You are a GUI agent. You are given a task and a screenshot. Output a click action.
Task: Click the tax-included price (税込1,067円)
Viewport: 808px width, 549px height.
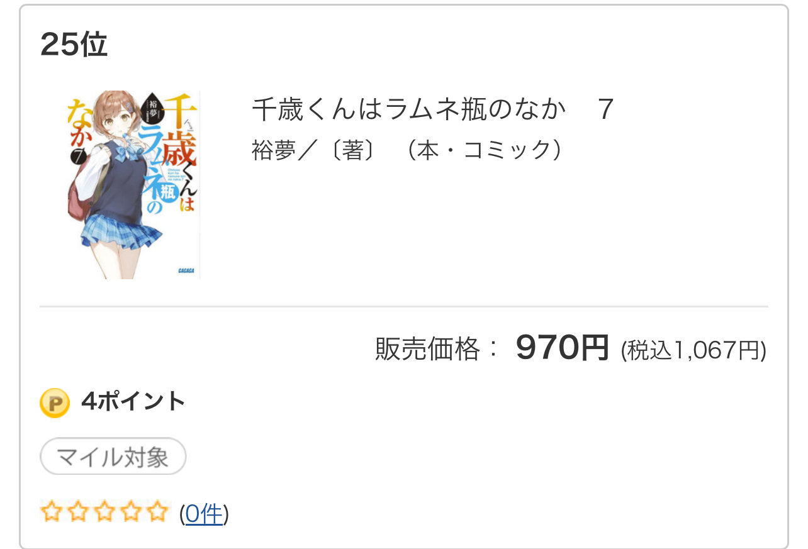coord(693,351)
